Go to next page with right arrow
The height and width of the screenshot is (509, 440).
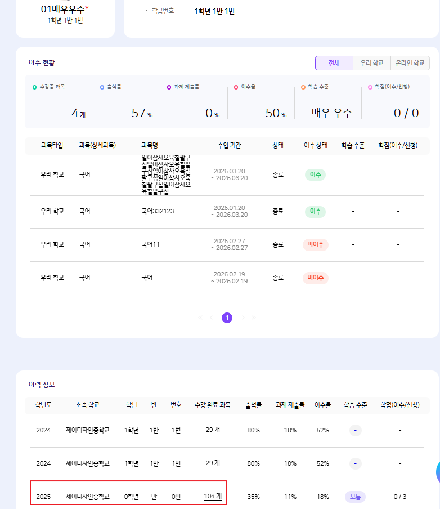tap(243, 318)
